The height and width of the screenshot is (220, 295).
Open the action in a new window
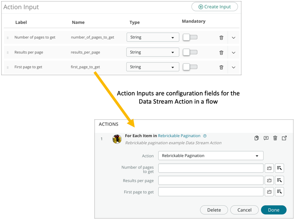tap(284, 138)
